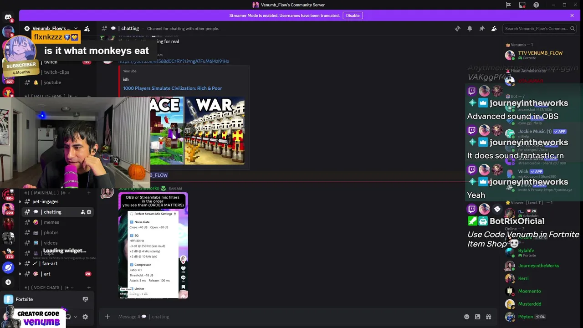The height and width of the screenshot is (328, 583).
Task: Open the pet-images channel
Action: (45, 201)
